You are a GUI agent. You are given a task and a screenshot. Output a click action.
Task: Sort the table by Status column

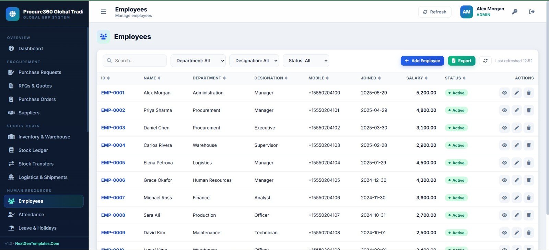[x=455, y=78]
